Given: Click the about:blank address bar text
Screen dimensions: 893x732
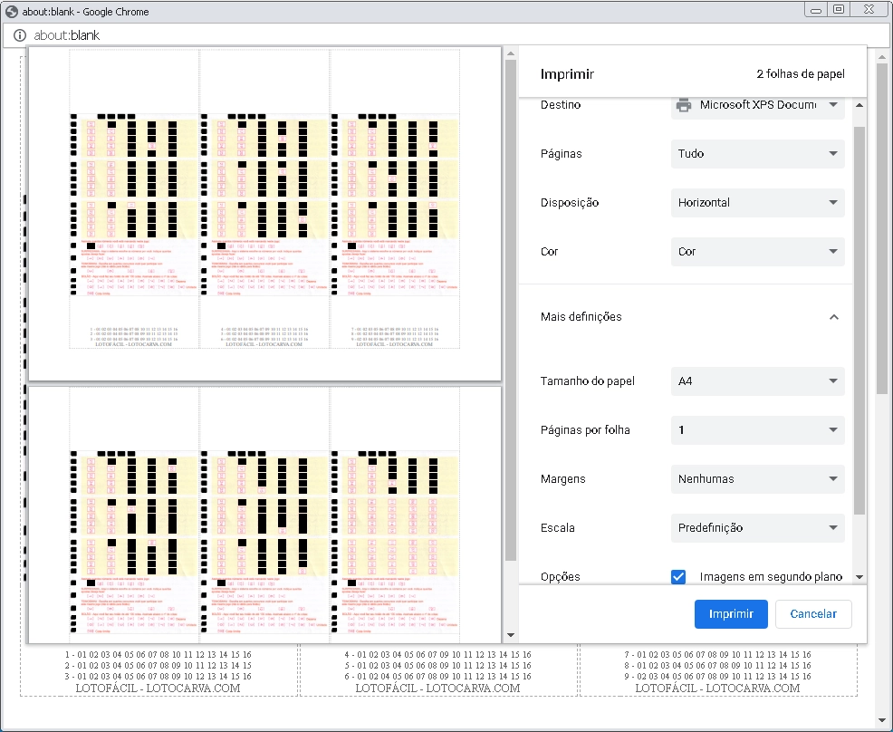Looking at the screenshot, I should coord(67,35).
